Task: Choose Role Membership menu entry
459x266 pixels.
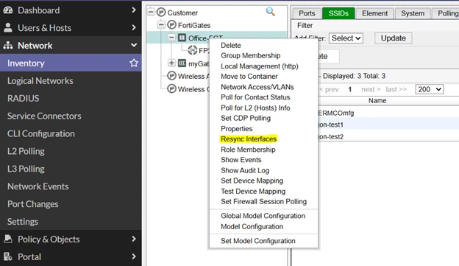Action: click(x=248, y=150)
